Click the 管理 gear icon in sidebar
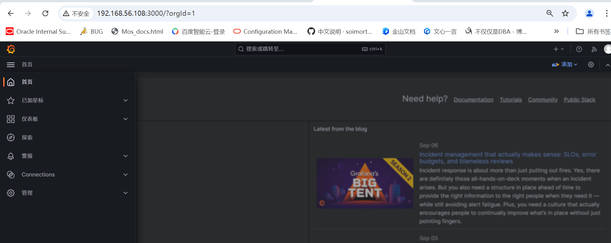This screenshot has width=611, height=243. [11, 193]
